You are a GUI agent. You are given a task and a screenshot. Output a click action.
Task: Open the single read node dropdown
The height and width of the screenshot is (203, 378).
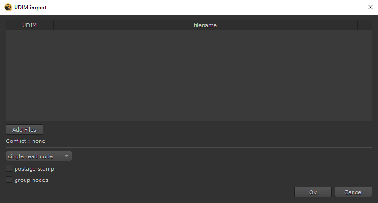[39, 156]
